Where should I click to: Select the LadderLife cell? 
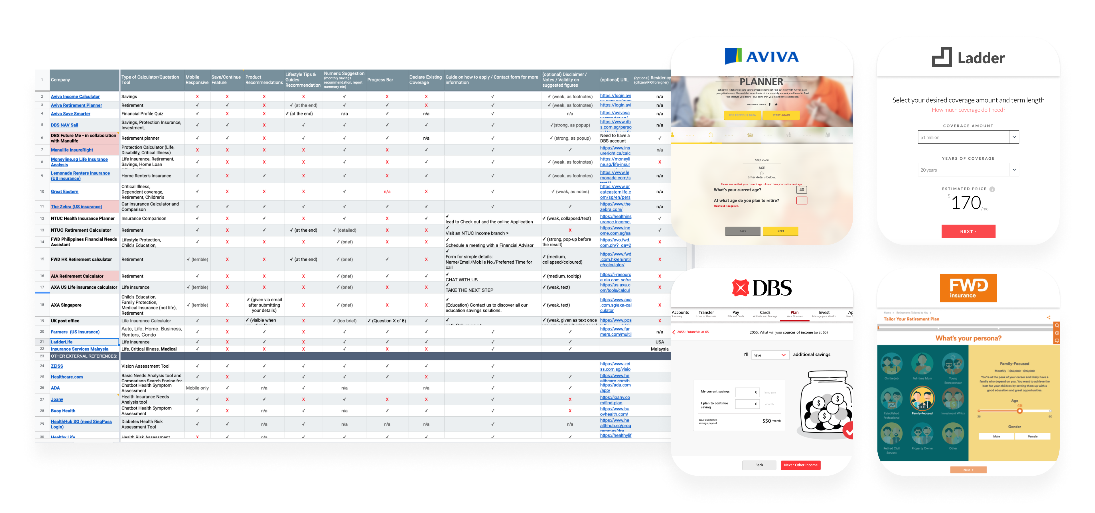click(x=84, y=342)
